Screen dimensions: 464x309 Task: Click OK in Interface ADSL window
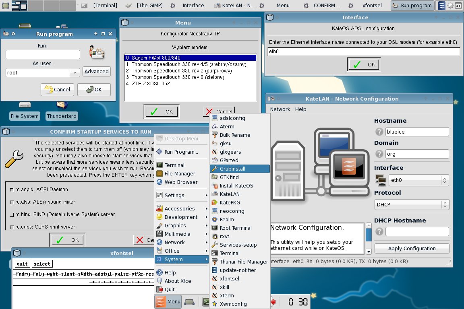364,64
